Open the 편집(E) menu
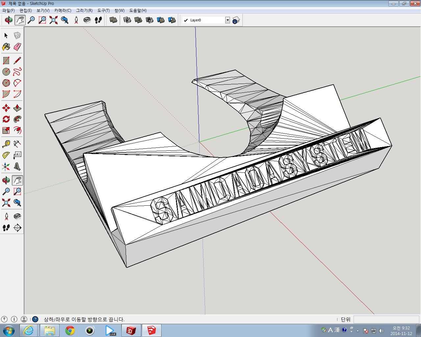 pos(26,11)
